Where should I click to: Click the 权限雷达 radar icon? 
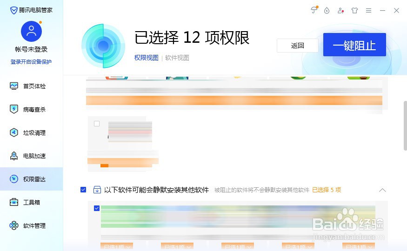[14, 179]
